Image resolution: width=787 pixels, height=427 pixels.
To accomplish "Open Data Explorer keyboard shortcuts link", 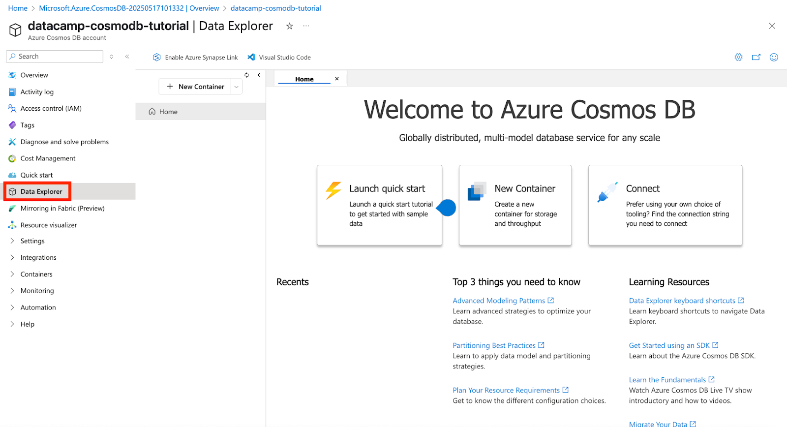I will [x=686, y=301].
